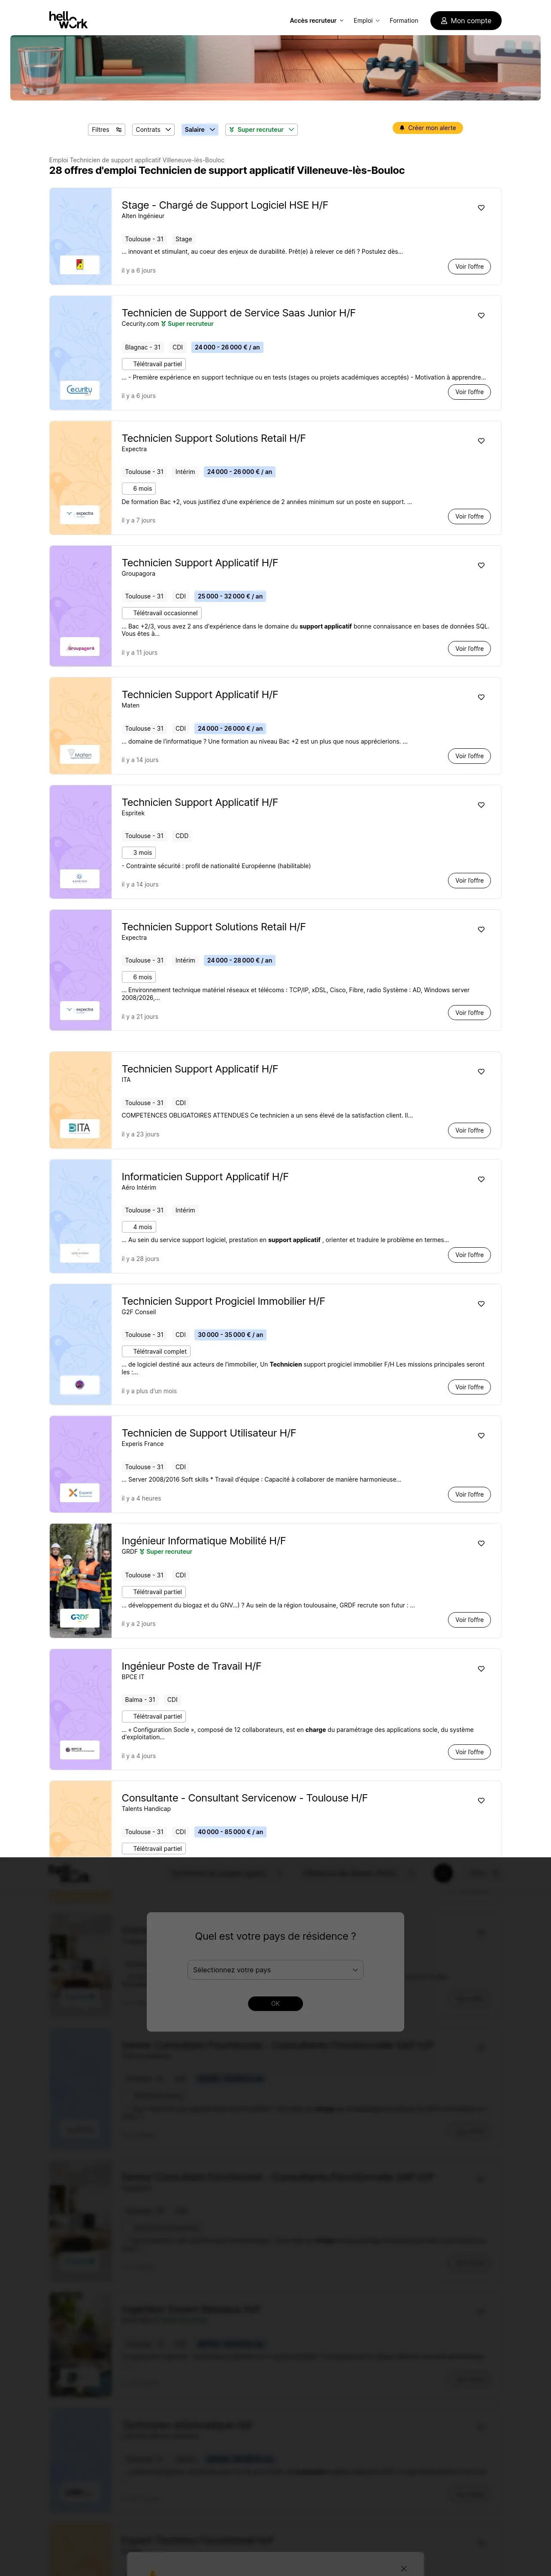Favorite the Expectra offer posted 21 days ago
Screen dimensions: 551x2576
click(x=481, y=930)
